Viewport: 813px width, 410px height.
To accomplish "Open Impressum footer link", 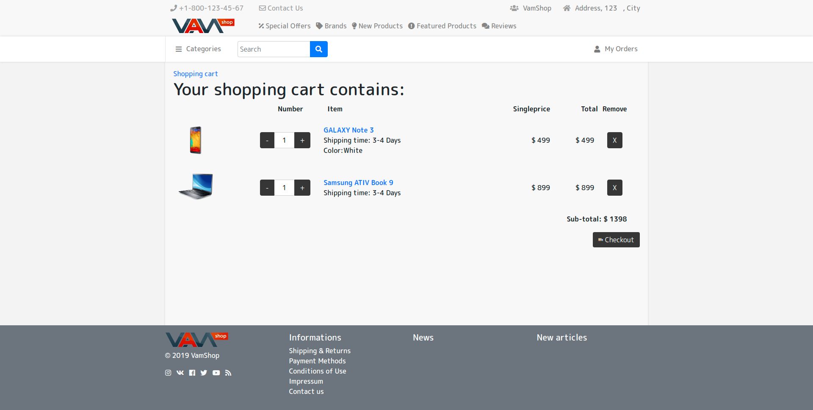I will pos(306,381).
